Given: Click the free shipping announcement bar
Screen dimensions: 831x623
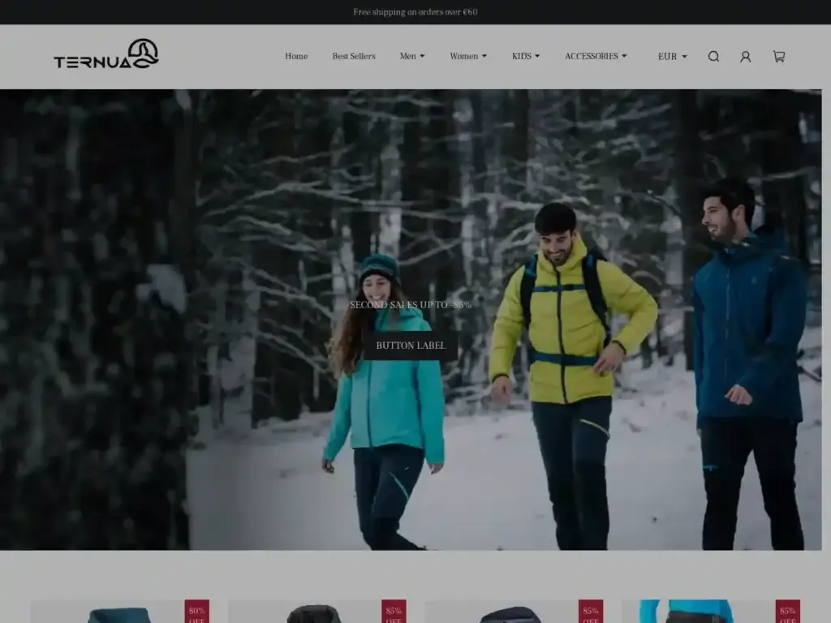Looking at the screenshot, I should click(415, 12).
